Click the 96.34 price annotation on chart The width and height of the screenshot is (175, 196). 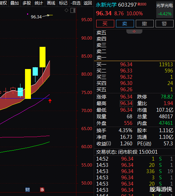click(36, 17)
